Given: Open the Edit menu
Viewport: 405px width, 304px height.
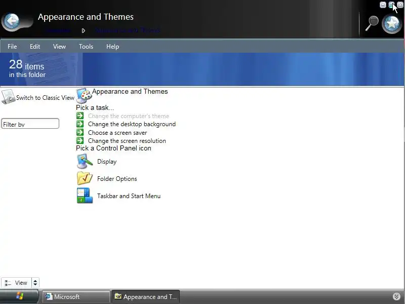Looking at the screenshot, I should click(35, 47).
